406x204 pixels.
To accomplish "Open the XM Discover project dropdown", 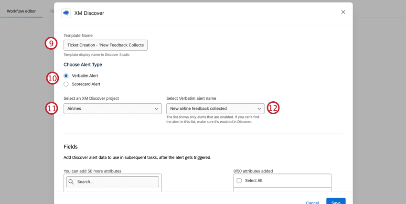I will click(112, 109).
